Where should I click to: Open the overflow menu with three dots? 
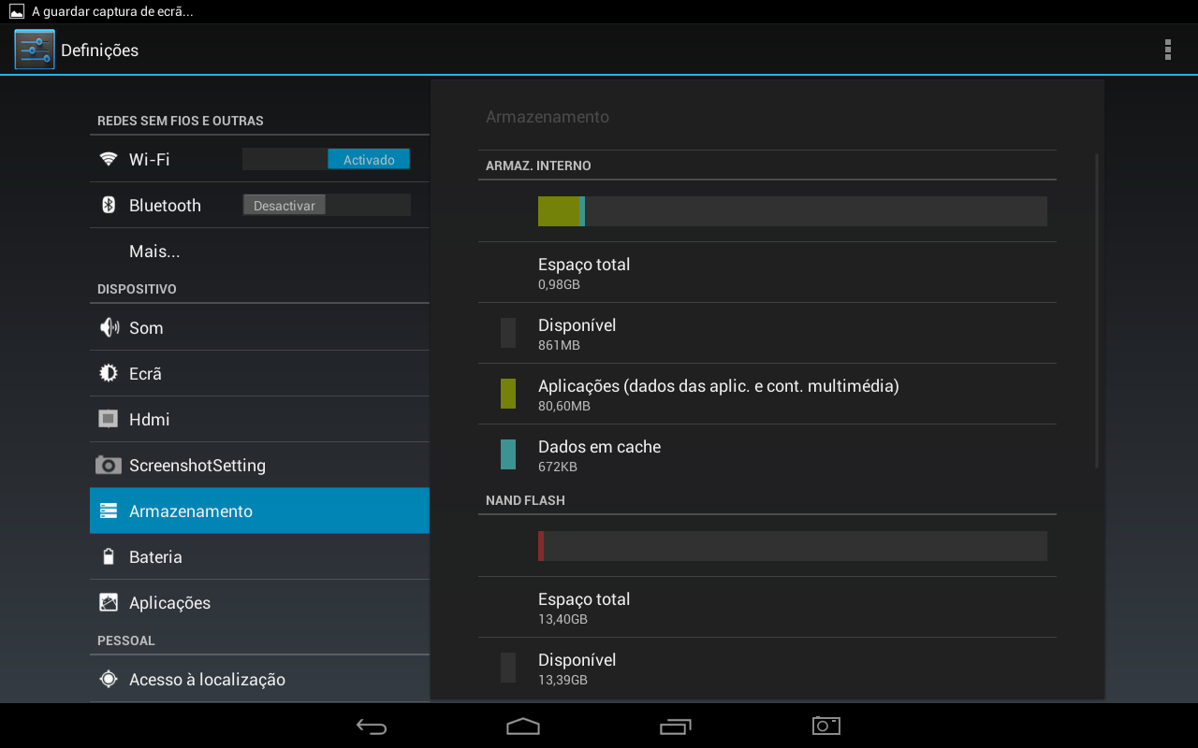pos(1167,50)
